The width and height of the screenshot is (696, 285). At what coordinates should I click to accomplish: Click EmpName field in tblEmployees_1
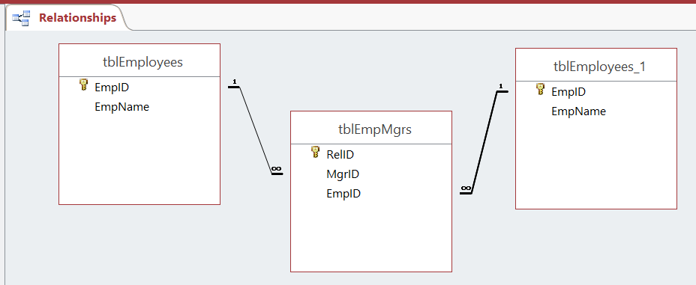tap(579, 111)
